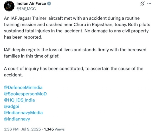Click the court of inquiry paragraph

click(74, 72)
